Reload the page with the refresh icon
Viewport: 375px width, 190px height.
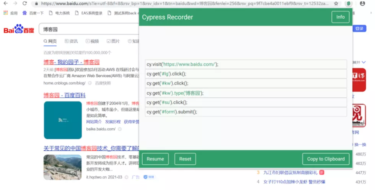[25, 4]
